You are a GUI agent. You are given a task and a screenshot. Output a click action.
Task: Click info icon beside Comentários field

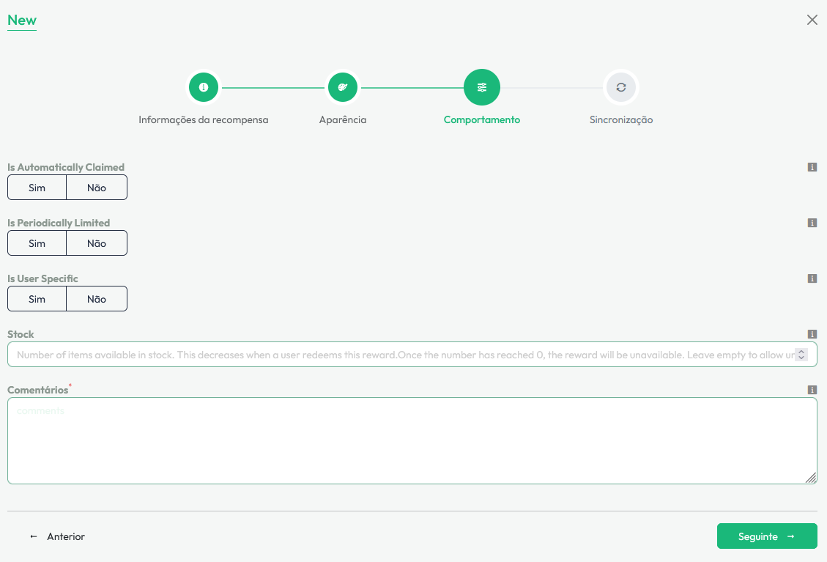tap(812, 390)
